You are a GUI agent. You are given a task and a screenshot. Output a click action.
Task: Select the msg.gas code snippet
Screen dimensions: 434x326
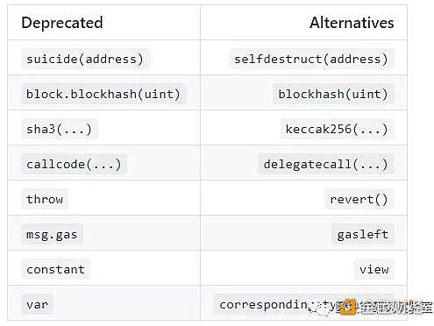click(52, 234)
